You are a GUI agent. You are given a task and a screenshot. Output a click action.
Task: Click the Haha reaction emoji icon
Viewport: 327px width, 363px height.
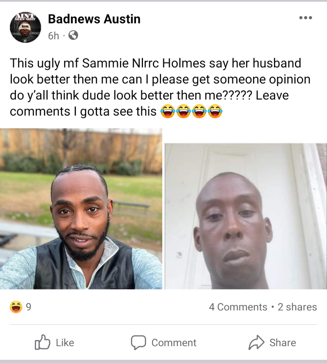tap(16, 307)
